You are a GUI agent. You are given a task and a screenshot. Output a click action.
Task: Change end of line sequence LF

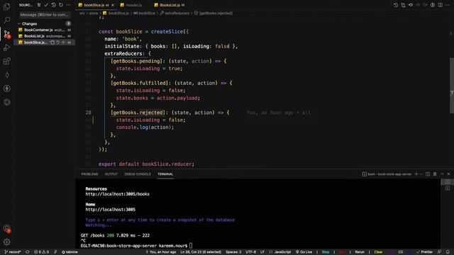(262, 252)
